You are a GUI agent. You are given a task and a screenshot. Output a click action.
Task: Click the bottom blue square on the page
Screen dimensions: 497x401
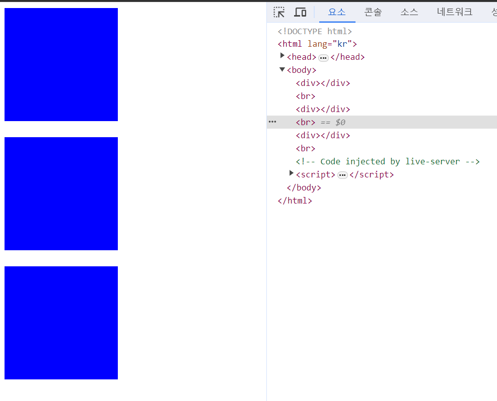[x=61, y=323]
